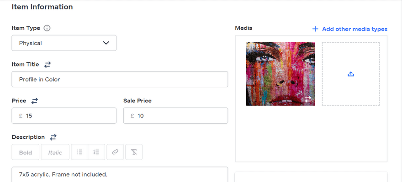Click the clear formatting icon
The image size is (402, 182).
[133, 152]
